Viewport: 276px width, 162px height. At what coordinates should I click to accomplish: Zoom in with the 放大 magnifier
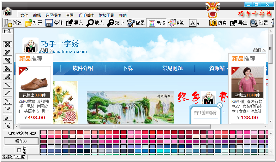click(x=95, y=23)
